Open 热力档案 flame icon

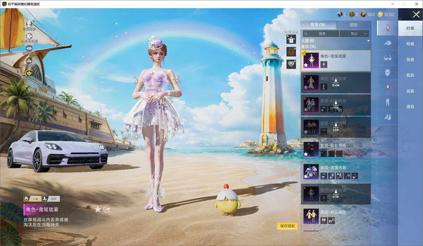coord(29,60)
